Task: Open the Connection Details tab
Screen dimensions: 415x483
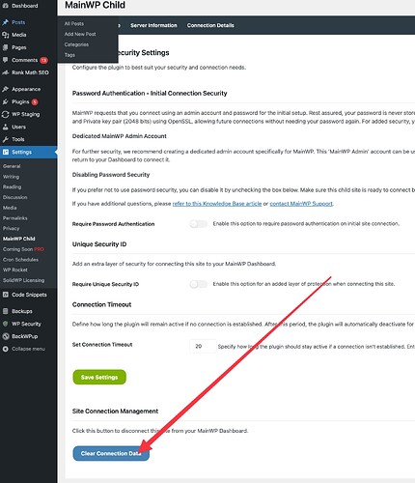Action: click(x=210, y=25)
